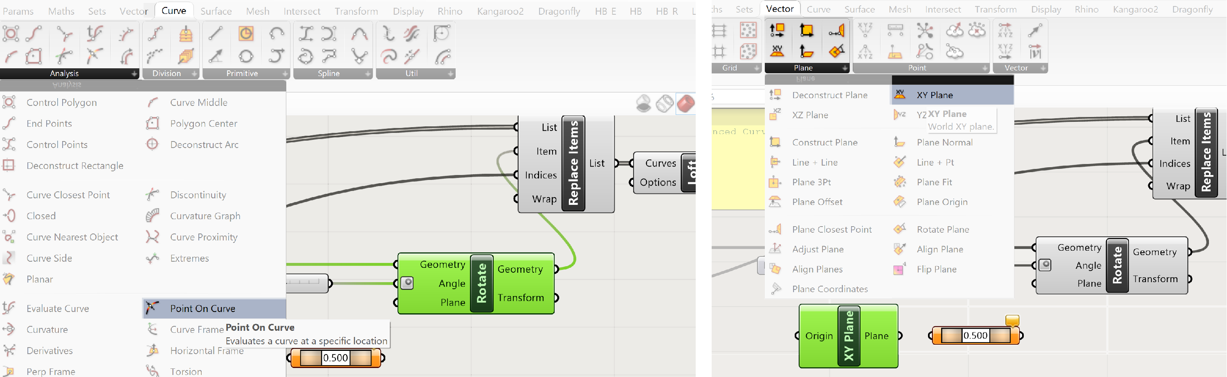
Task: Choose the Rotate Plane component icon
Action: coord(899,229)
